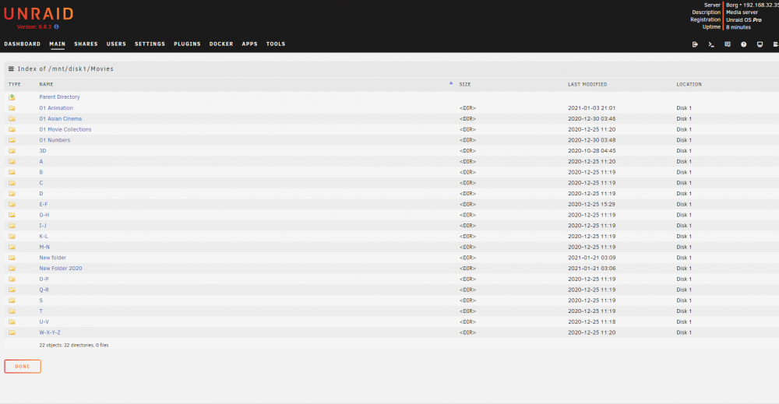Click the help question mark icon
This screenshot has height=404, width=779.
coord(744,44)
